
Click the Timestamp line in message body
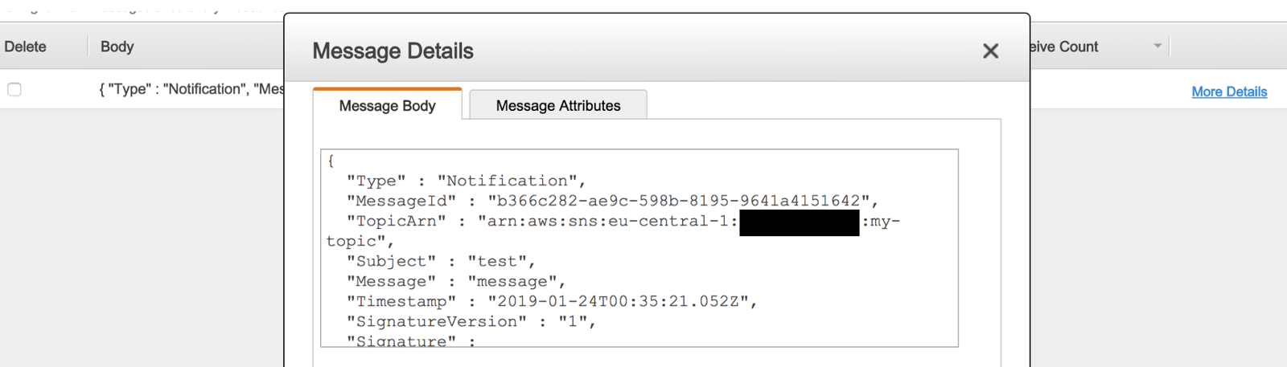(551, 301)
